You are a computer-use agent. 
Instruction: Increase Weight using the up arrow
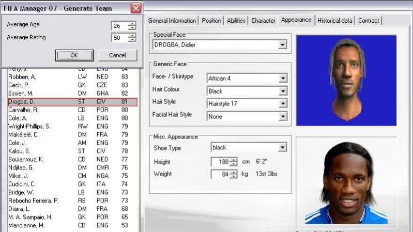(x=233, y=172)
